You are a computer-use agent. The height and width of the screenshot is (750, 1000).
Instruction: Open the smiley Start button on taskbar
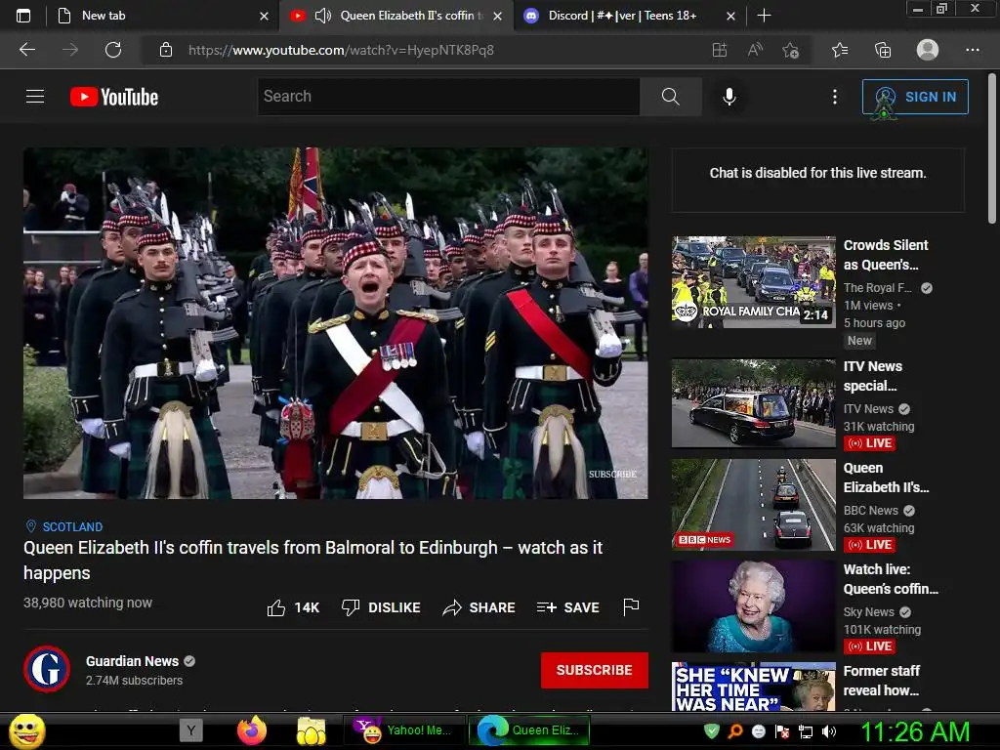pos(26,730)
